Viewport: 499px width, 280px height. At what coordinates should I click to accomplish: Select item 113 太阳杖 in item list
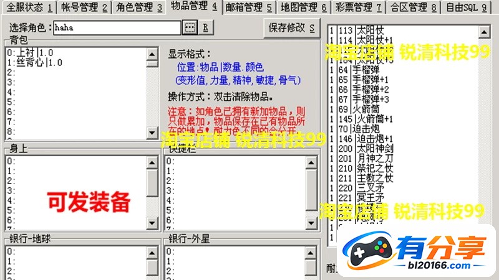pos(403,30)
